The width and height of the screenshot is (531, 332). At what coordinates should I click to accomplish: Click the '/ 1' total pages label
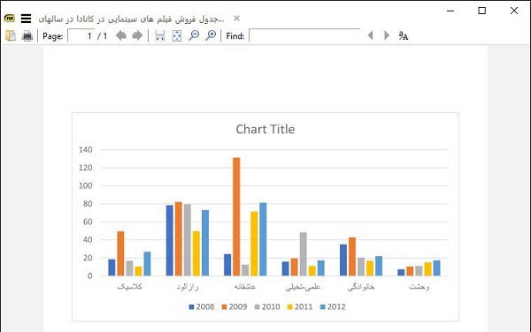pos(103,36)
